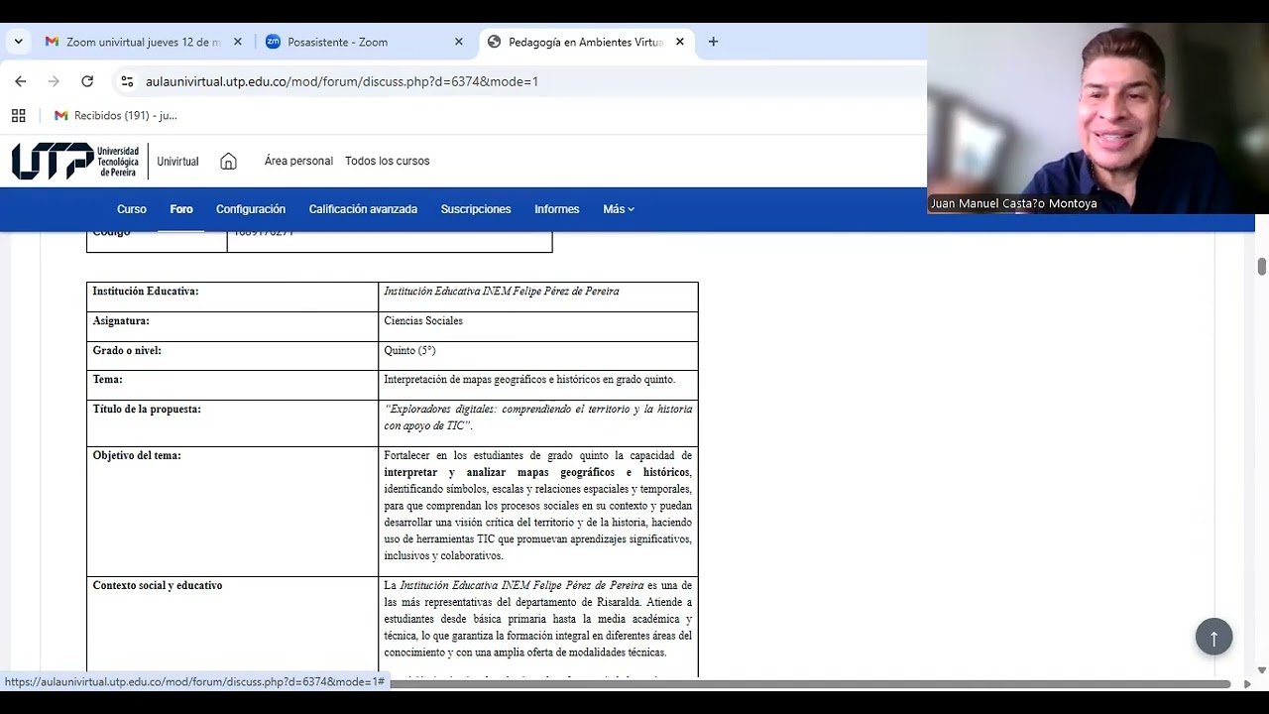This screenshot has width=1269, height=714.
Task: Select the Curso navigation tab
Action: coord(132,209)
